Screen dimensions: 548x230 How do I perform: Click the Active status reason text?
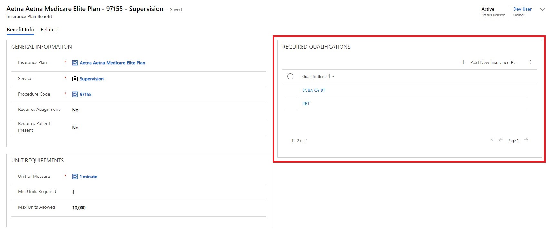[487, 9]
